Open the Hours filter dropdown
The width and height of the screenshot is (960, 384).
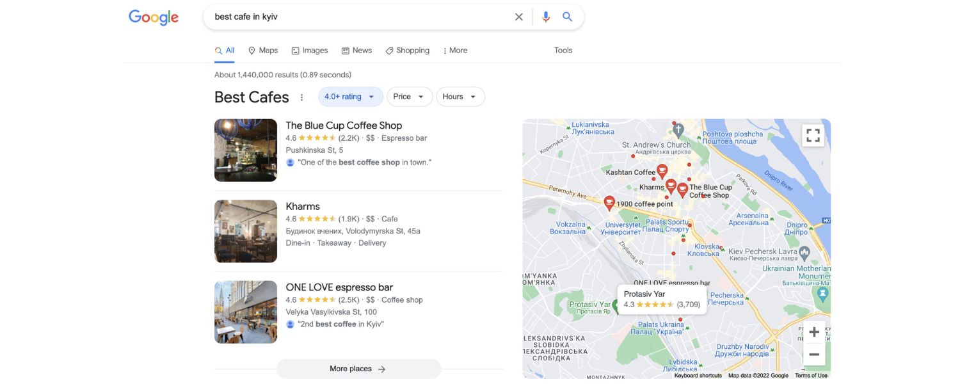tap(461, 97)
